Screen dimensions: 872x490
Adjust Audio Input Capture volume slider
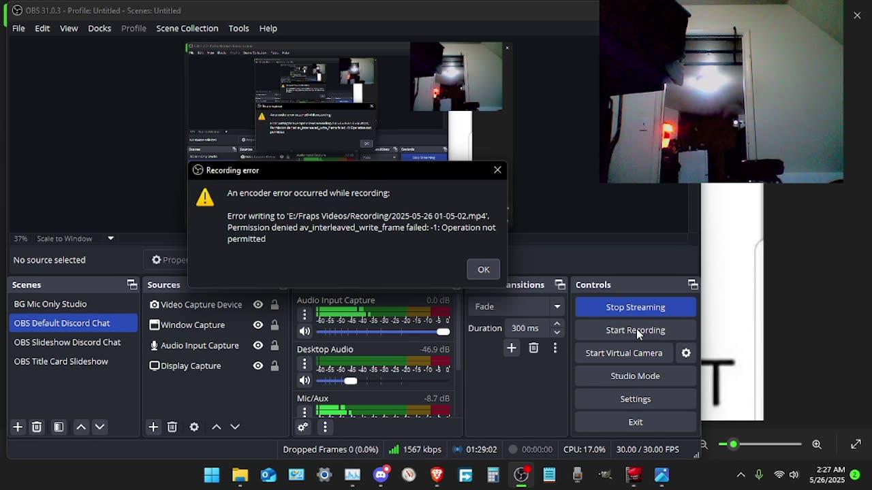383,331
